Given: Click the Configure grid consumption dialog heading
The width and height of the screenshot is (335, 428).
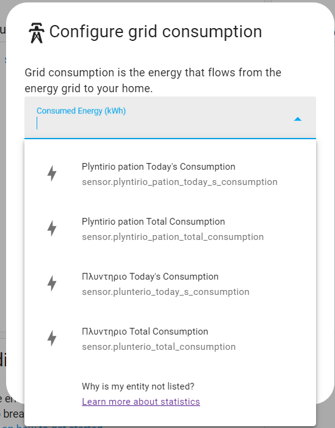Looking at the screenshot, I should click(156, 32).
